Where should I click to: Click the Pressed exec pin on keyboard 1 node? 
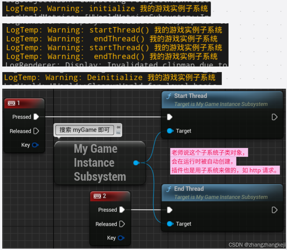pyautogui.click(x=36, y=117)
